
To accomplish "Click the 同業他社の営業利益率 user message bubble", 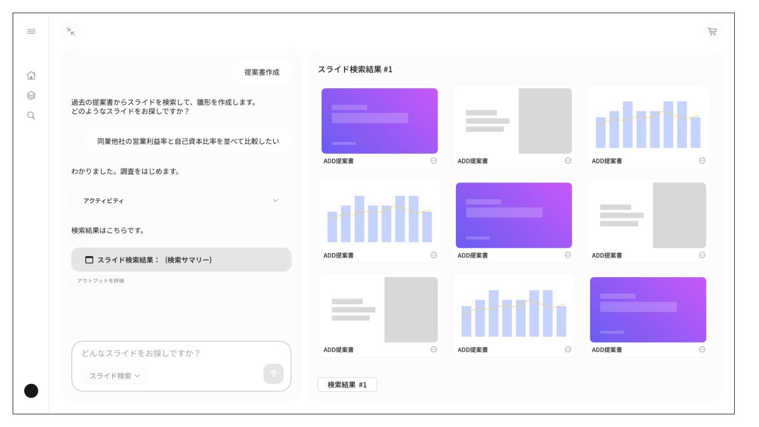I will (188, 141).
